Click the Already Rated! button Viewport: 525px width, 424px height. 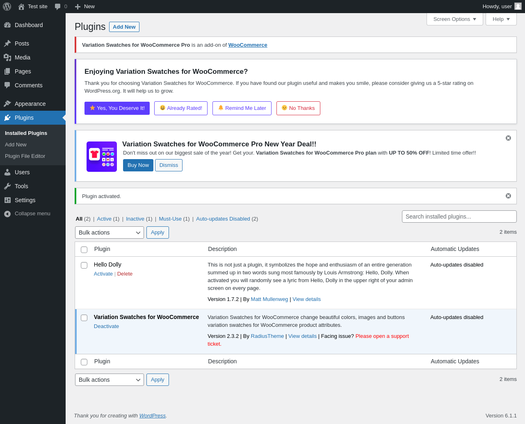(181, 108)
